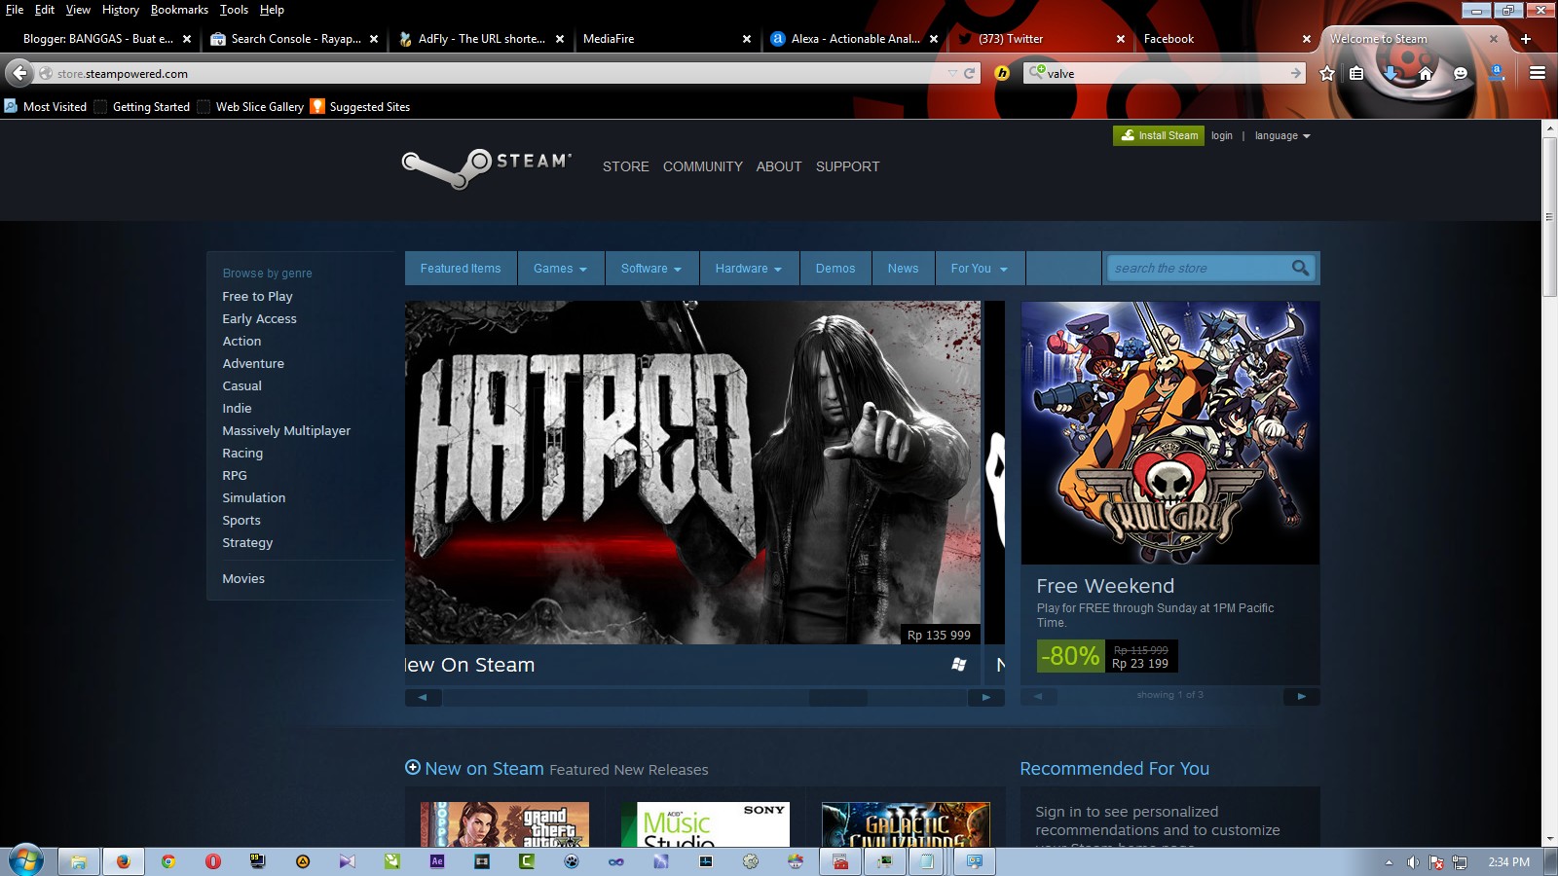Show next Free Weekend spotlight item
This screenshot has width=1558, height=876.
(x=1301, y=696)
